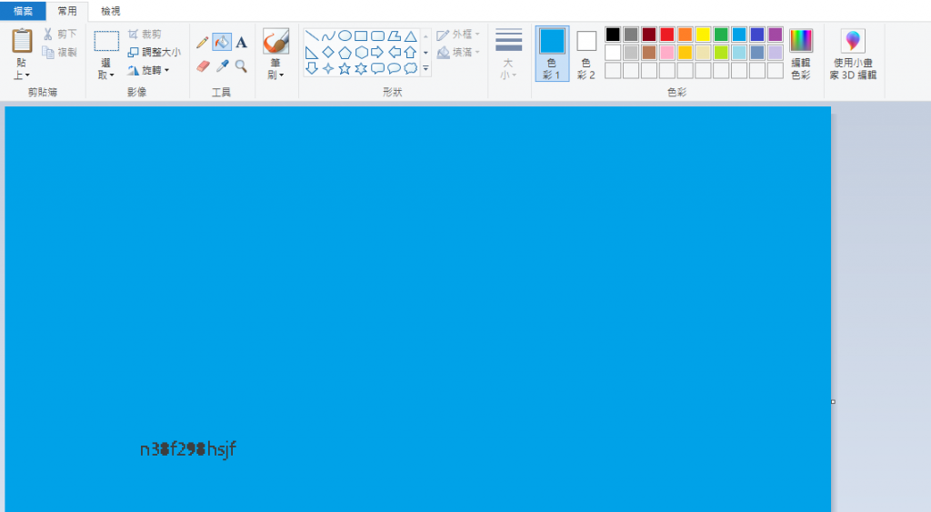Choose the Five-point star shape
The image size is (931, 512).
pos(345,68)
